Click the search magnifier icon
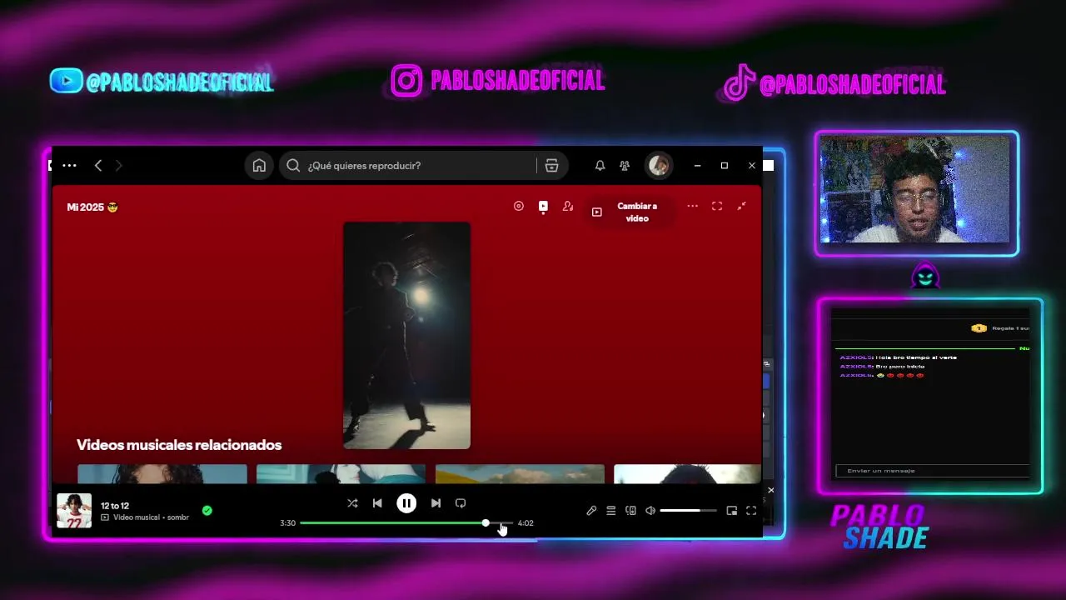This screenshot has width=1066, height=600. point(293,166)
